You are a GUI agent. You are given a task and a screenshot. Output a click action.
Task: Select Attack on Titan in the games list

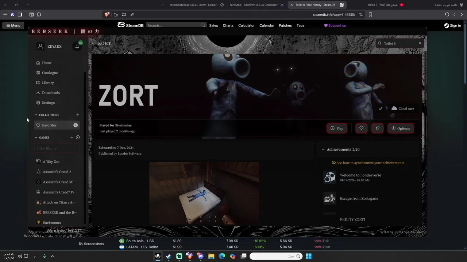click(57, 202)
